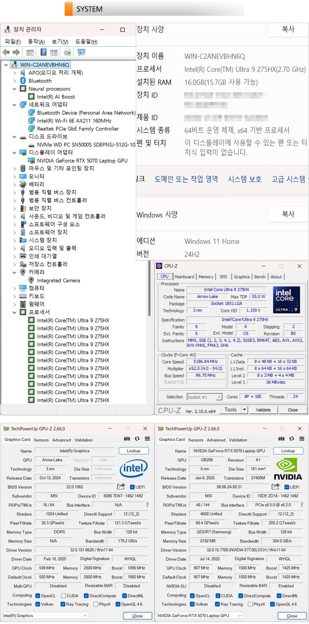Toggle the CUDA checkbox in Intel GPU-Z

[x=64, y=596]
